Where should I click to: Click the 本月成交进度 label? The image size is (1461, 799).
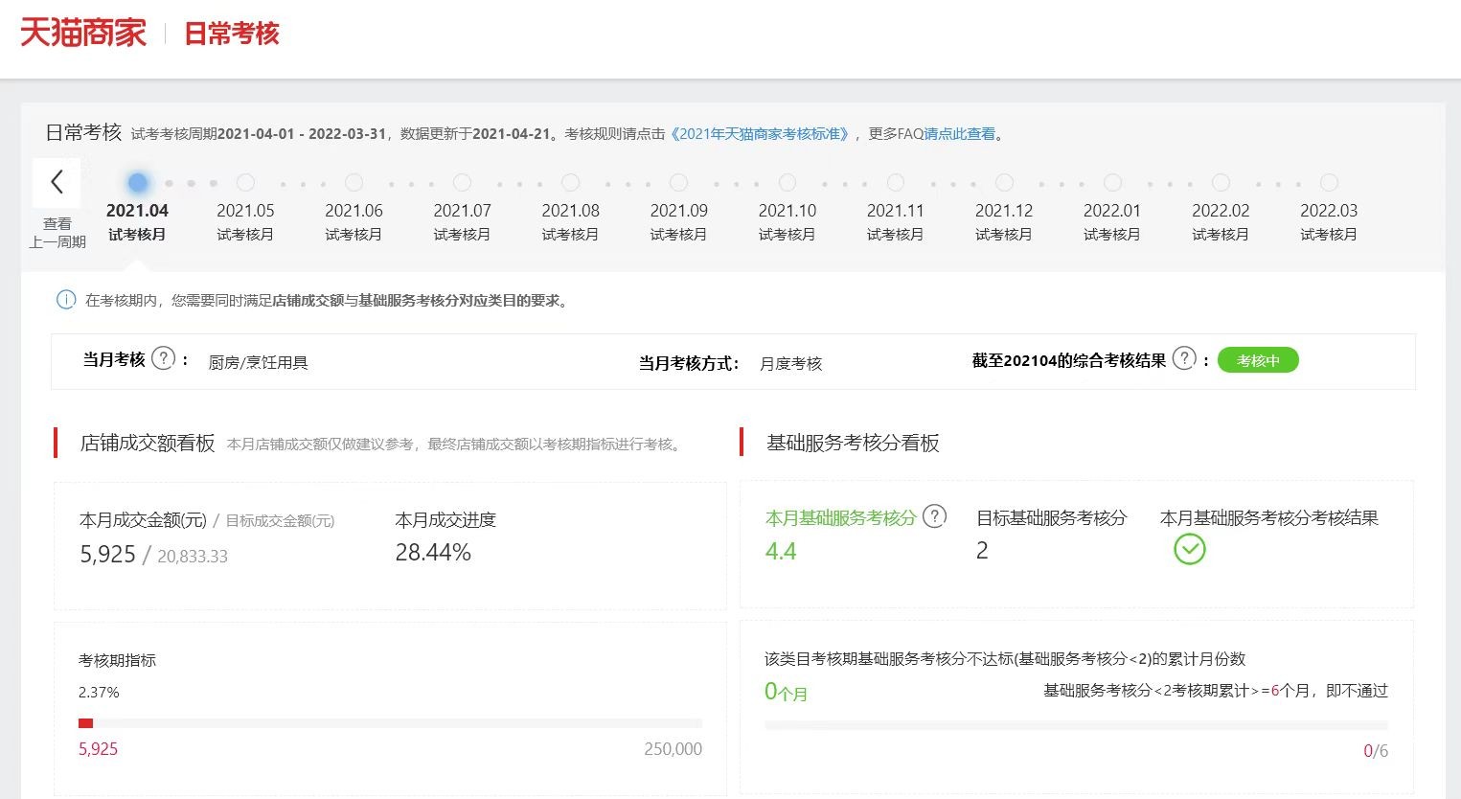(x=445, y=520)
